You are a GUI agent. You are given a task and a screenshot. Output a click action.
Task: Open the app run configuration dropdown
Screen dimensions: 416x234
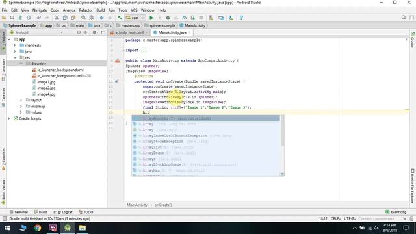(x=135, y=18)
